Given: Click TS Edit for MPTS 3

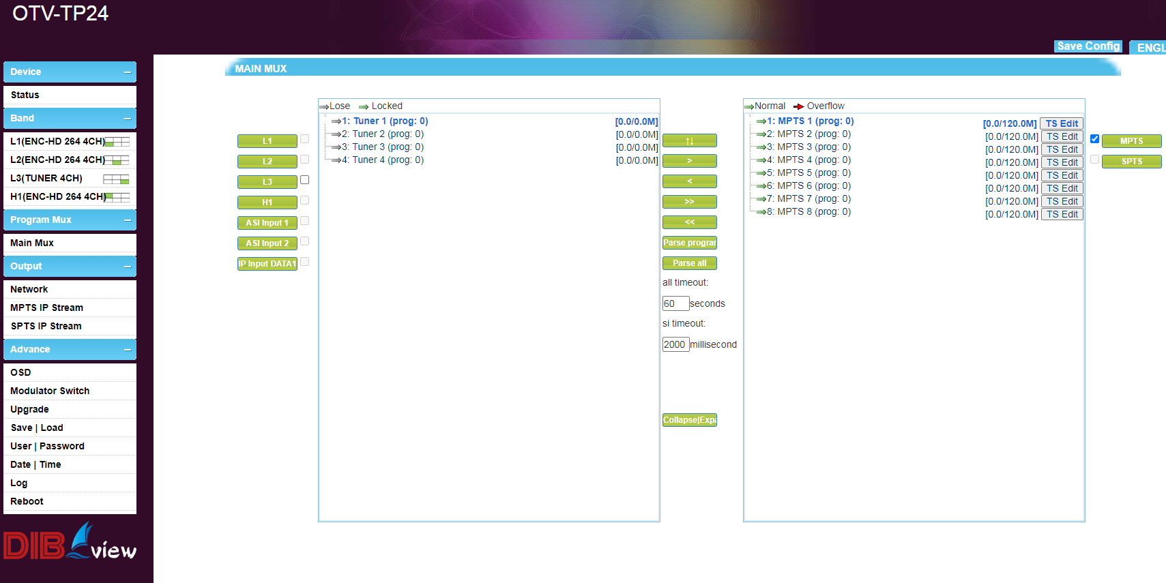Looking at the screenshot, I should pyautogui.click(x=1062, y=149).
